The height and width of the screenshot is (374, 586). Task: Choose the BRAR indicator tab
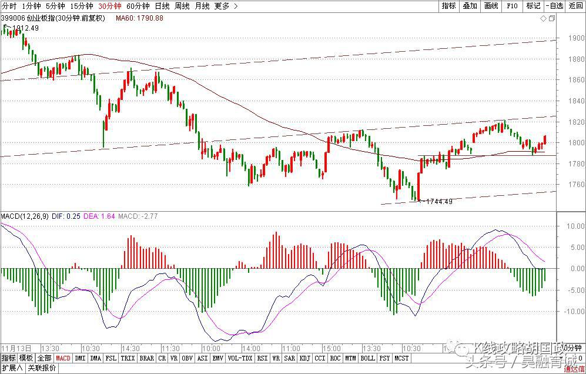click(x=146, y=358)
